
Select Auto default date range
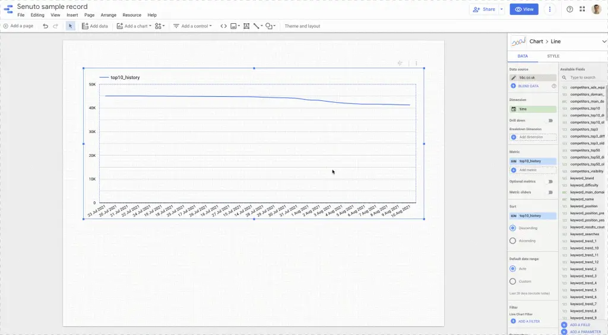pos(512,268)
